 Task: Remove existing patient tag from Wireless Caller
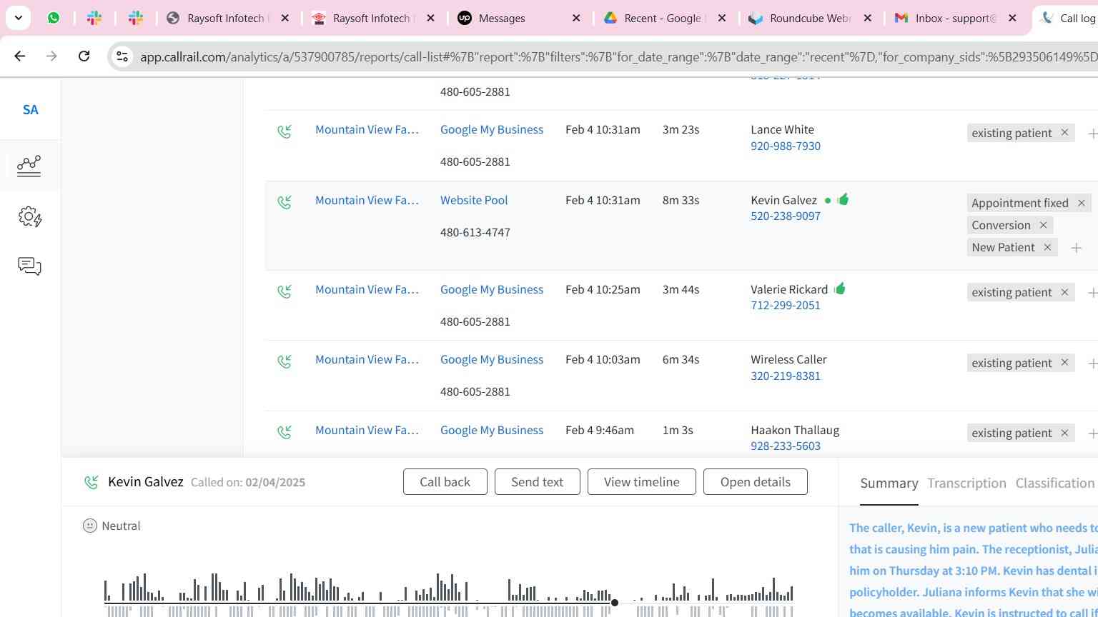(x=1064, y=363)
